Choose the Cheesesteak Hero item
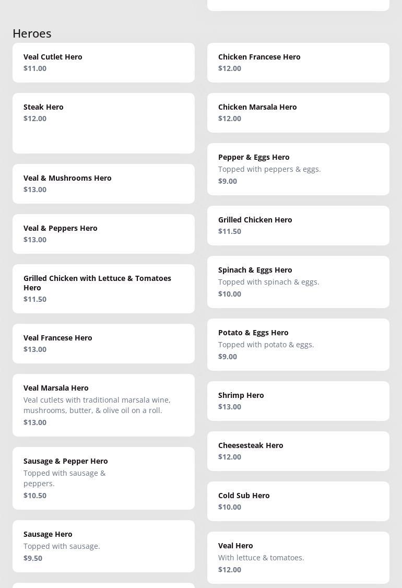The image size is (402, 588). pyautogui.click(x=298, y=451)
